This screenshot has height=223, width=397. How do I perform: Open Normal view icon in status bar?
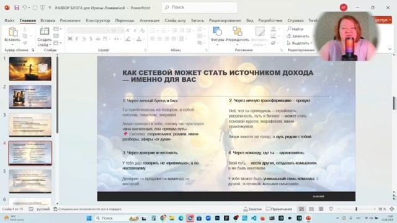[301, 209]
